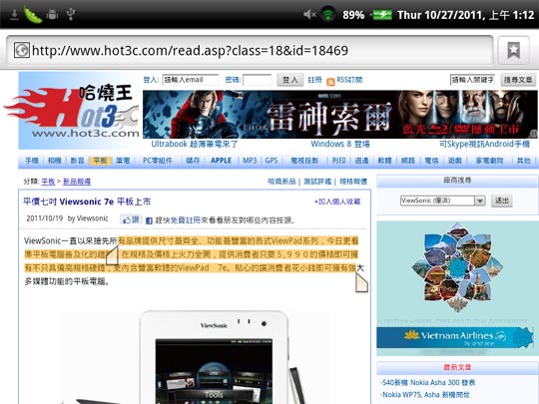Tap the bookmark star button
The height and width of the screenshot is (404, 539).
click(x=514, y=51)
